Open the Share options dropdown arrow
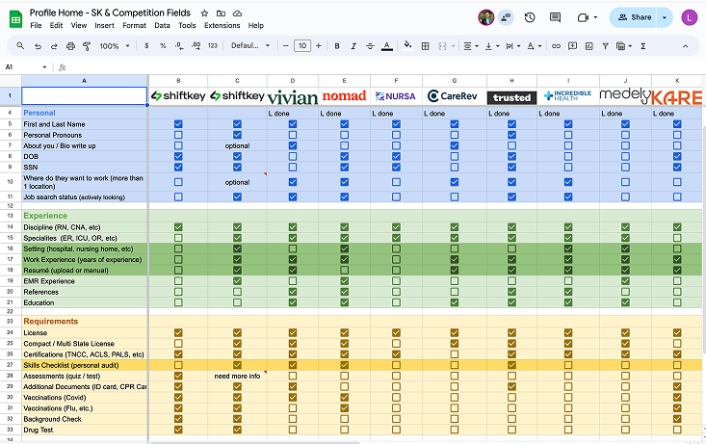706x444 pixels. coord(665,17)
